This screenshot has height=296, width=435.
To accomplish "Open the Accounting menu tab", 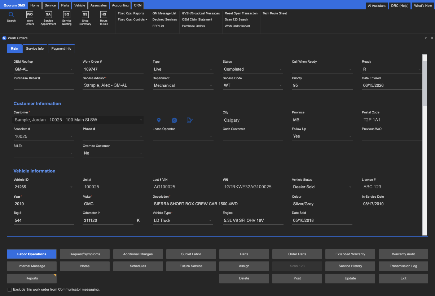I will (x=120, y=5).
